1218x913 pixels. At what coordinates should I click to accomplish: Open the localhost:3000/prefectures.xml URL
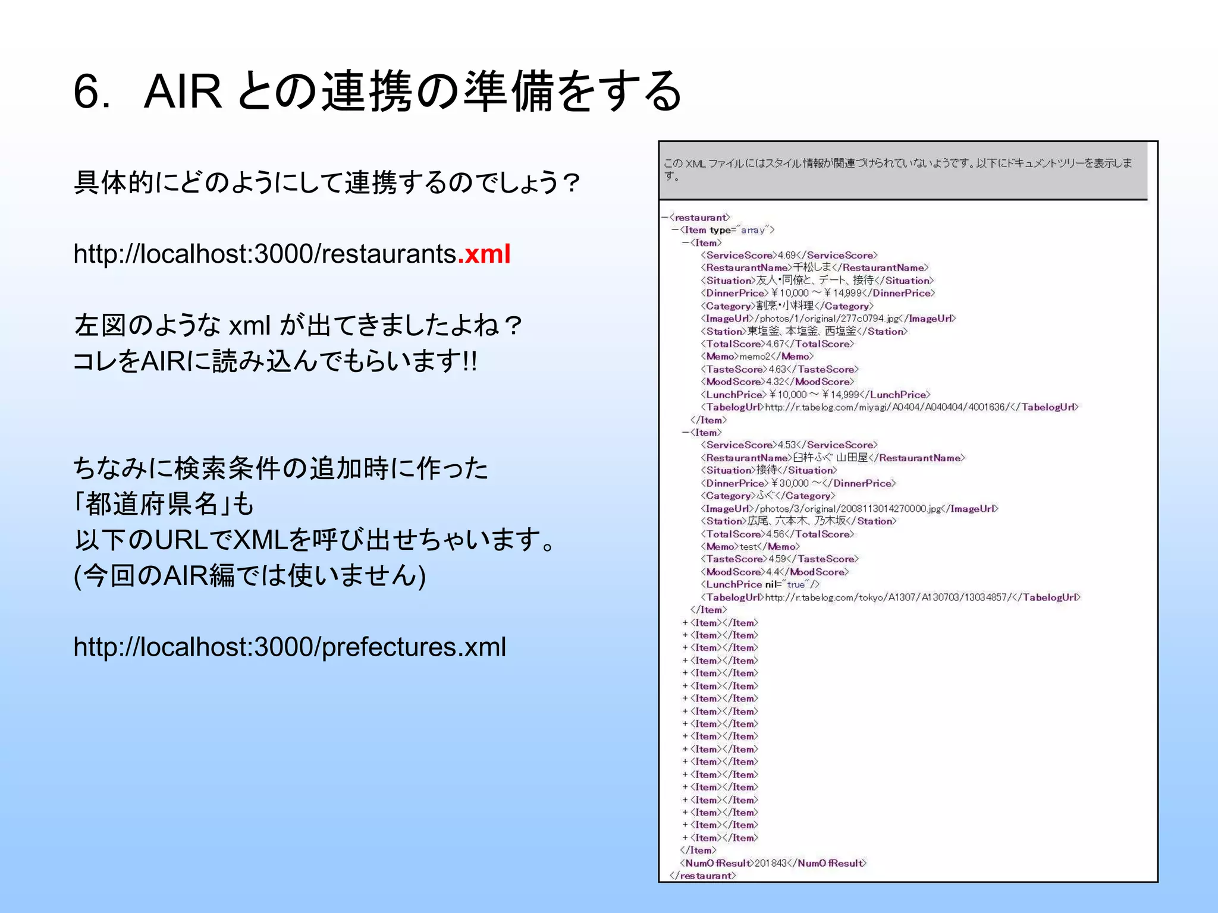(x=290, y=647)
